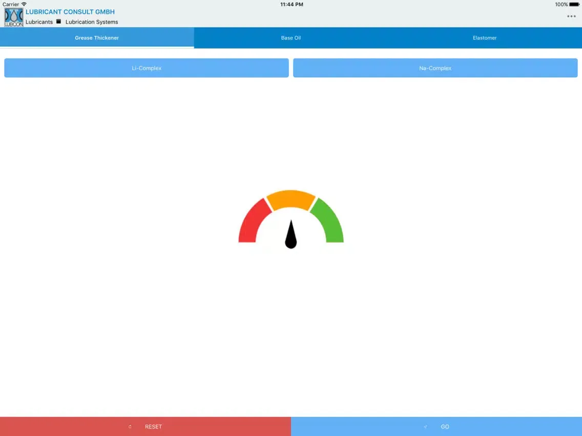The image size is (582, 436).
Task: Click the 11:44 PM clock
Action: pos(292,5)
